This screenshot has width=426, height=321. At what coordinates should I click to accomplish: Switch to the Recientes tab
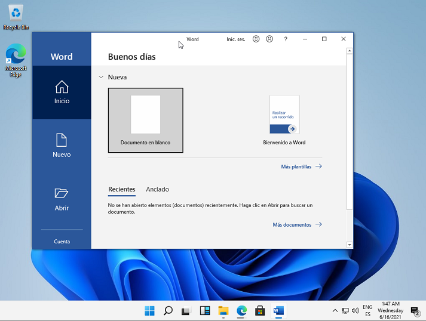(x=122, y=189)
